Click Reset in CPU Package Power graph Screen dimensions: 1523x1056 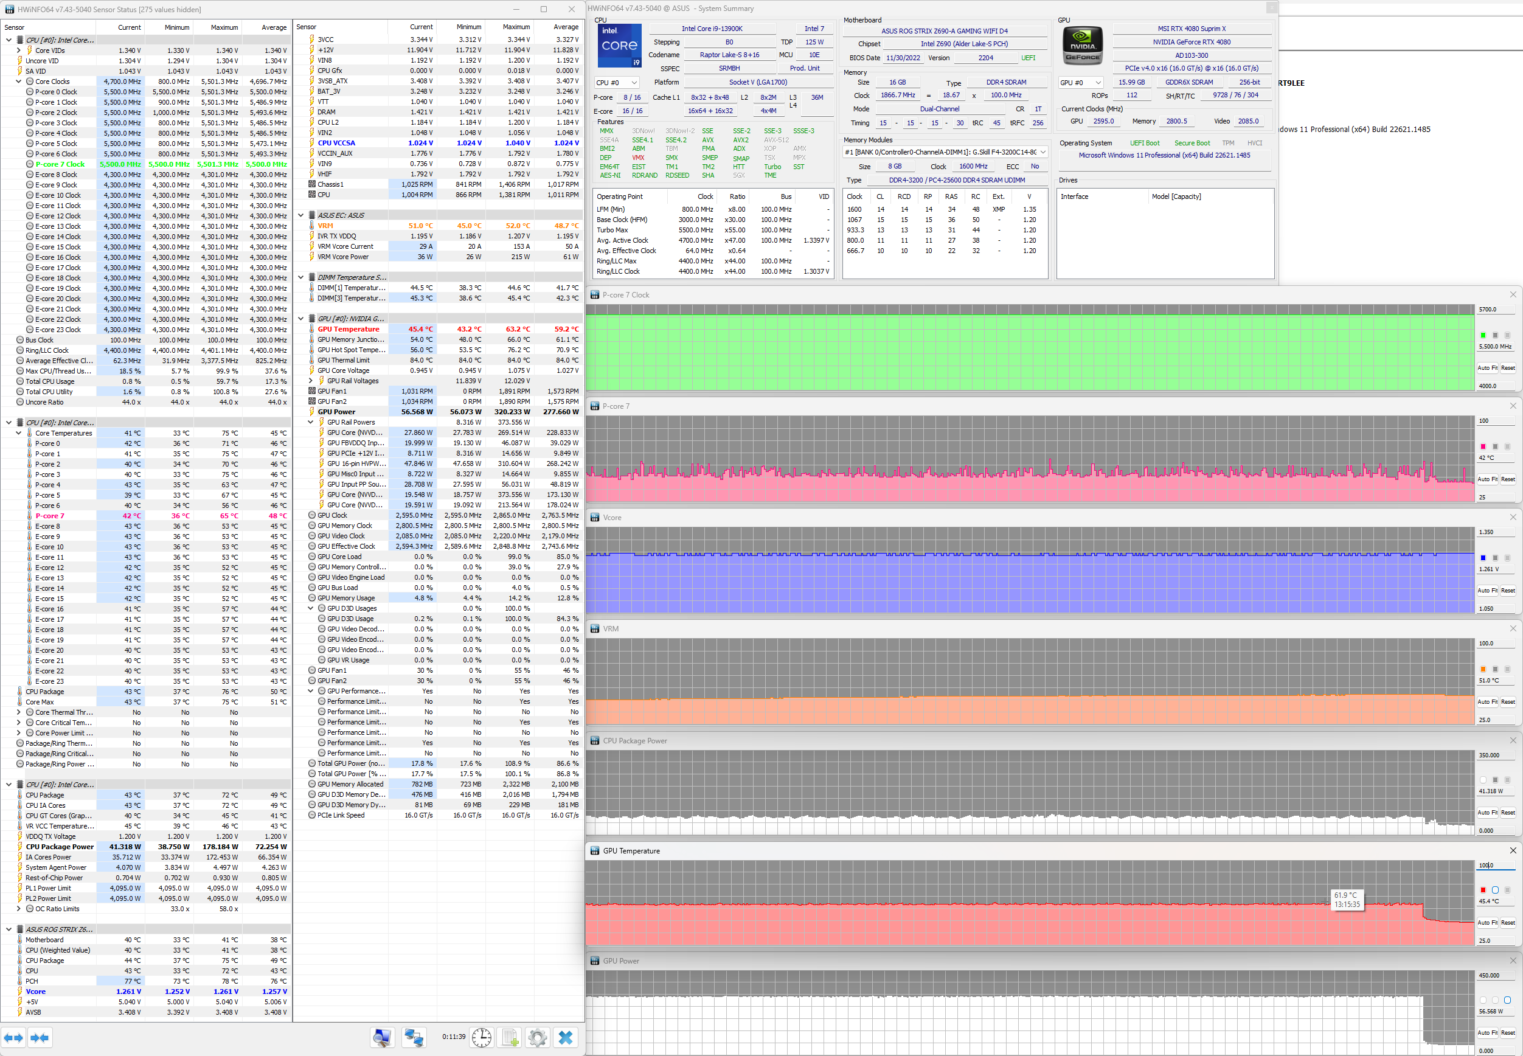1508,813
